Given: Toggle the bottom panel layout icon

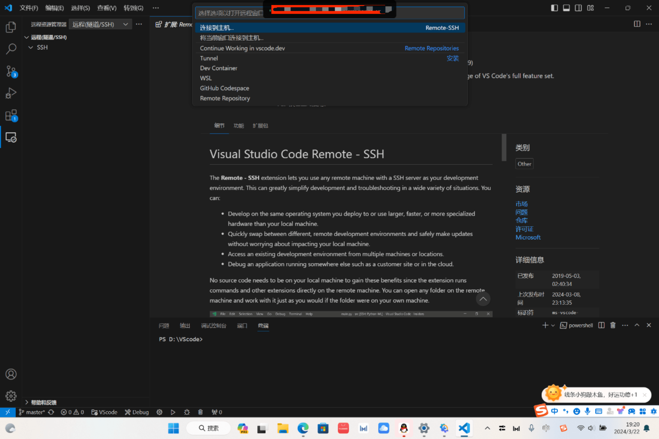Looking at the screenshot, I should point(566,8).
